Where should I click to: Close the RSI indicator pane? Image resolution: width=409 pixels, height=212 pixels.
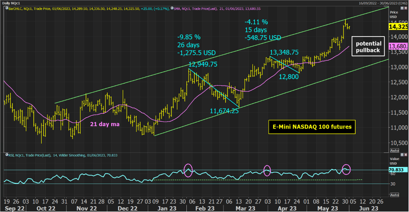406,155
